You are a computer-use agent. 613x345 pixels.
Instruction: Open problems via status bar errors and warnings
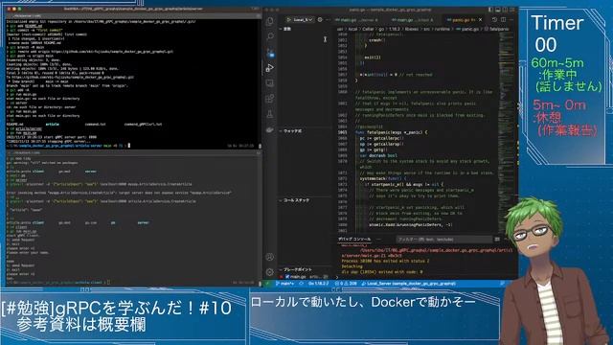(346, 284)
